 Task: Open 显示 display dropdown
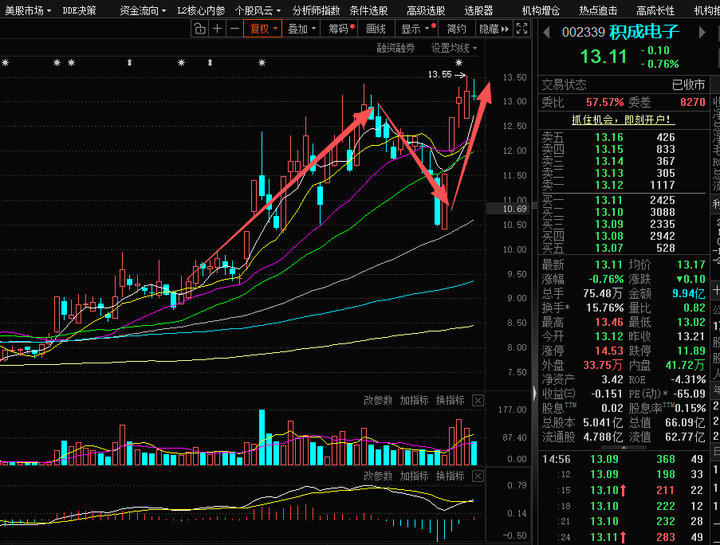tap(415, 29)
